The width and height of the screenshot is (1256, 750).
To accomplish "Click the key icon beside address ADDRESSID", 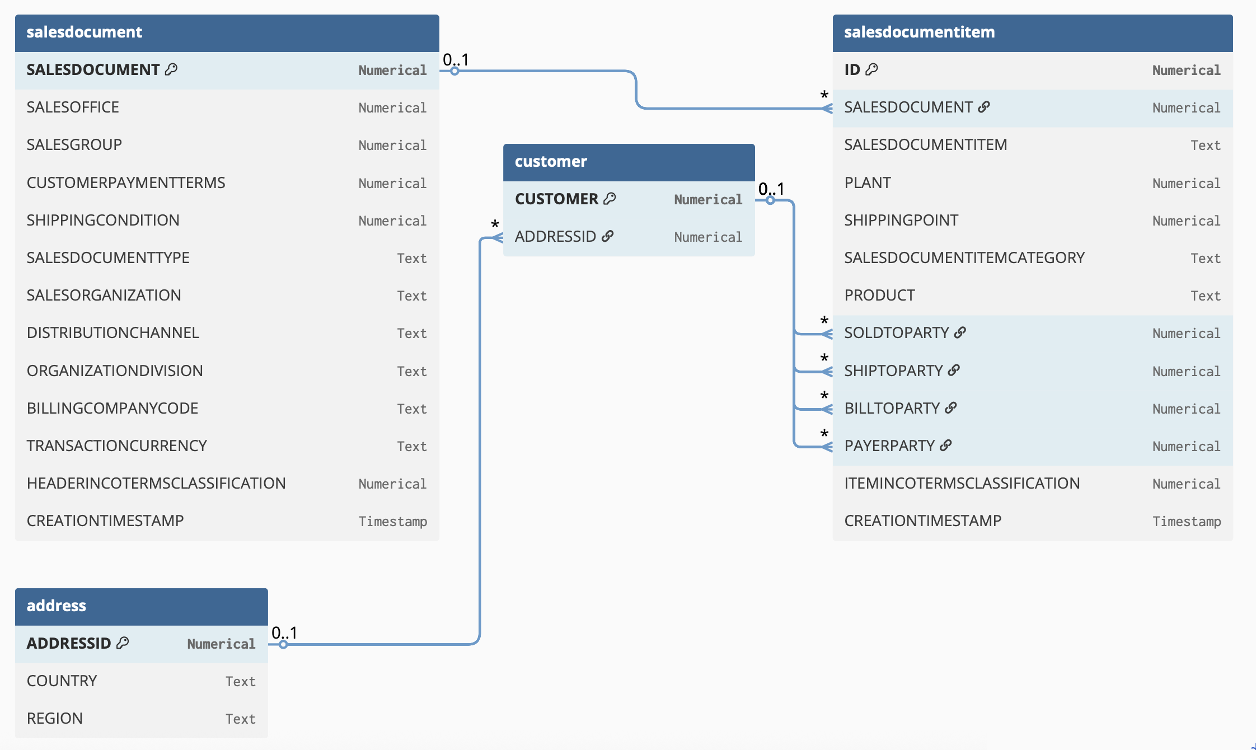I will click(x=123, y=643).
